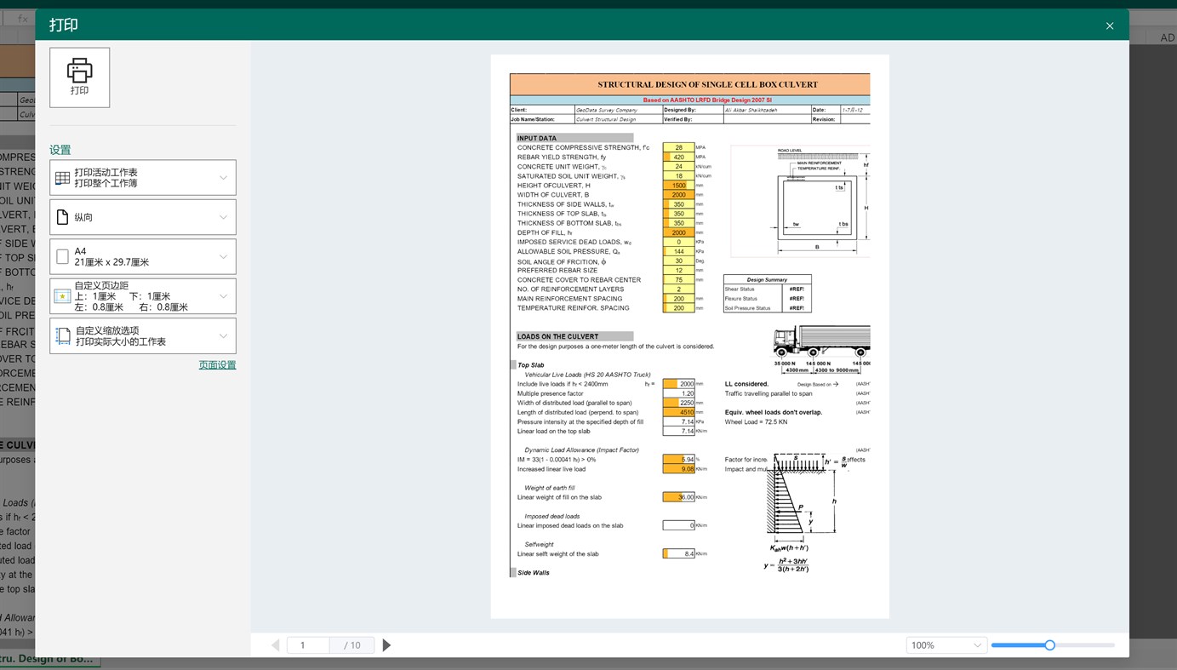Click the previous page arrow
The image size is (1177, 670).
pos(274,644)
